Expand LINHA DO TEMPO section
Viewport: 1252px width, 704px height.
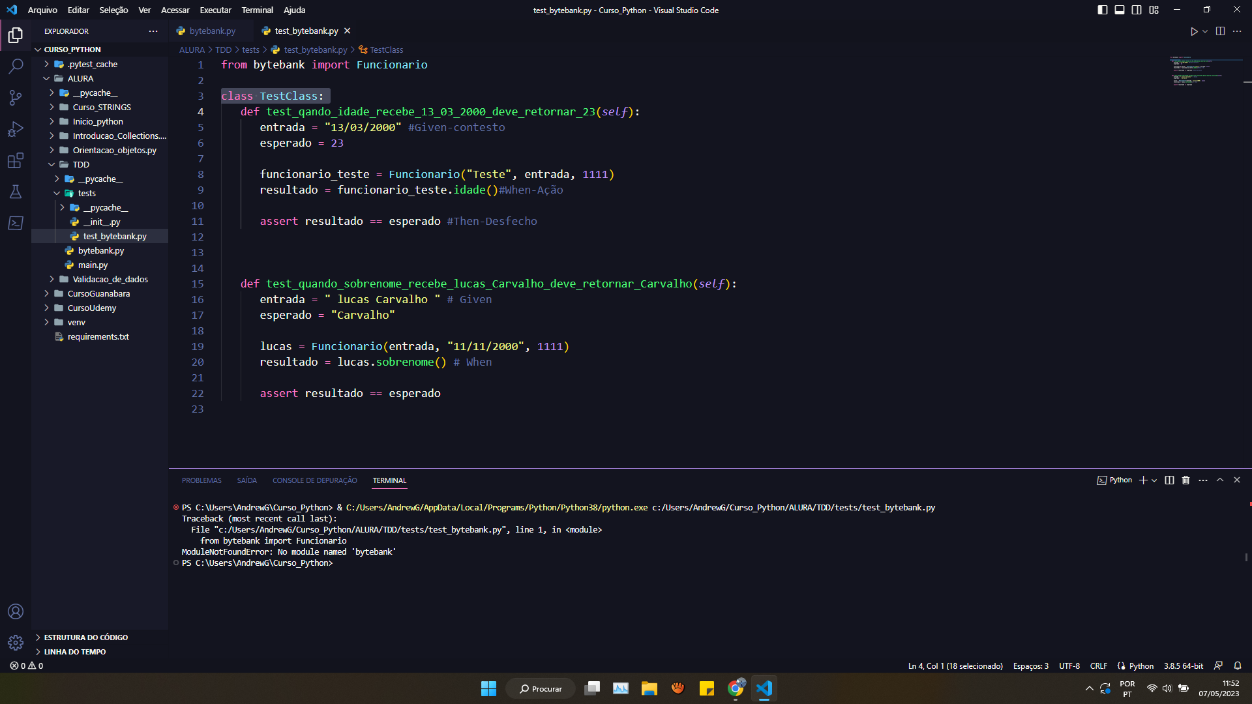(x=74, y=652)
